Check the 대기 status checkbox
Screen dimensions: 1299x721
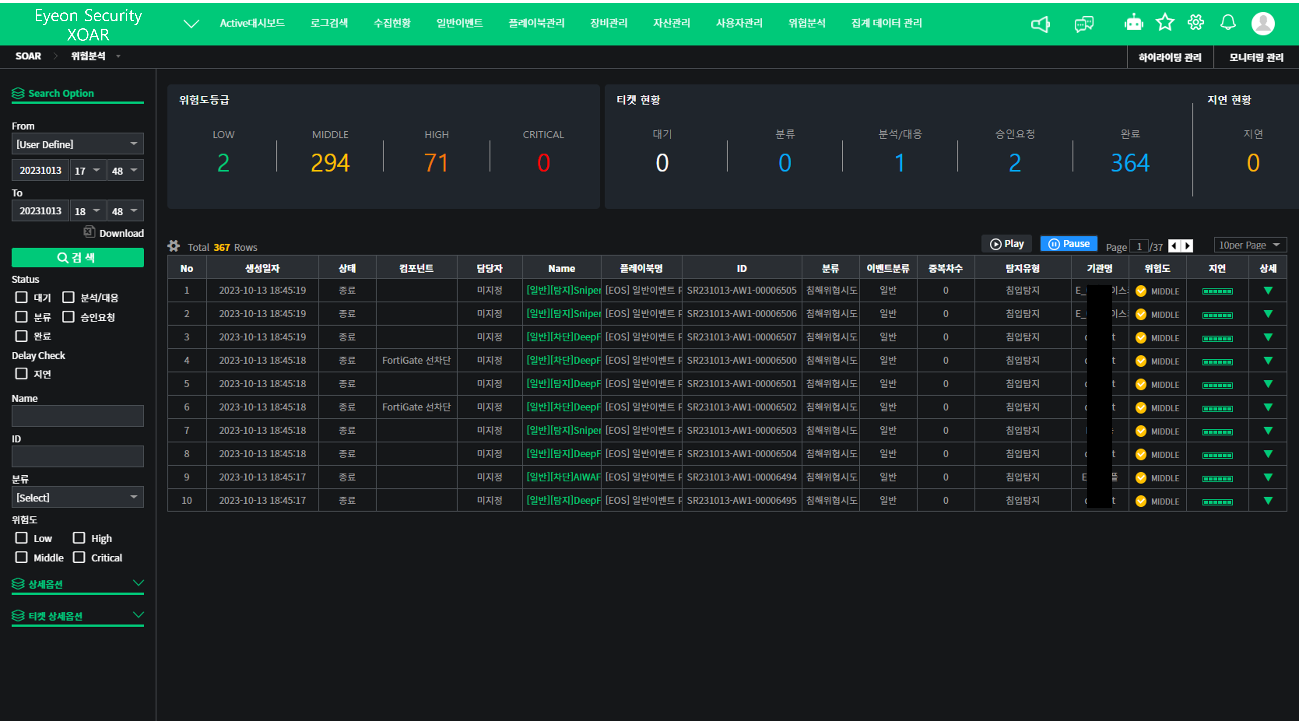(x=21, y=297)
